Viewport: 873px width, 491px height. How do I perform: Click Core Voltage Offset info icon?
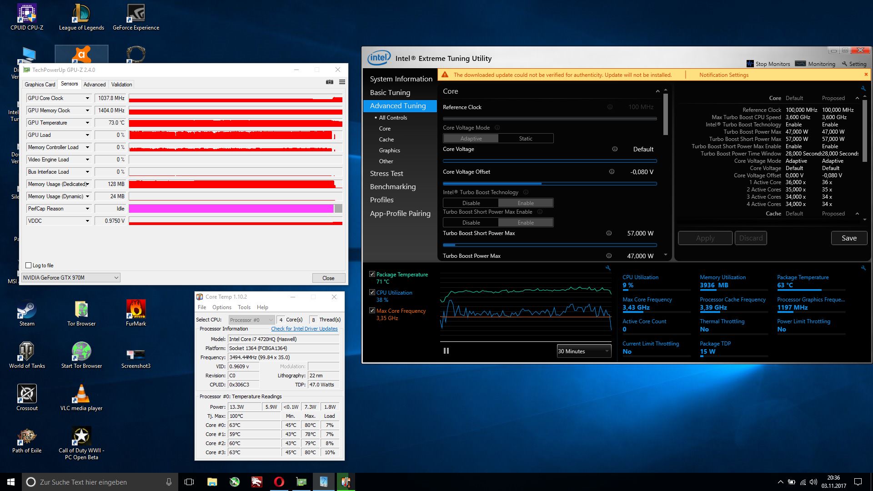coord(612,172)
